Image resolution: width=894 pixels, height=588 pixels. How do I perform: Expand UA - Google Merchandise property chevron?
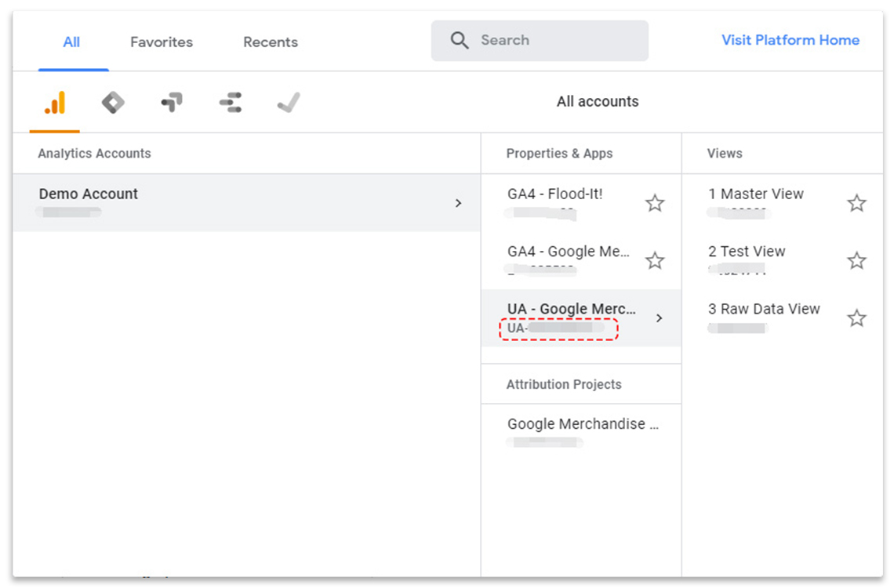659,318
